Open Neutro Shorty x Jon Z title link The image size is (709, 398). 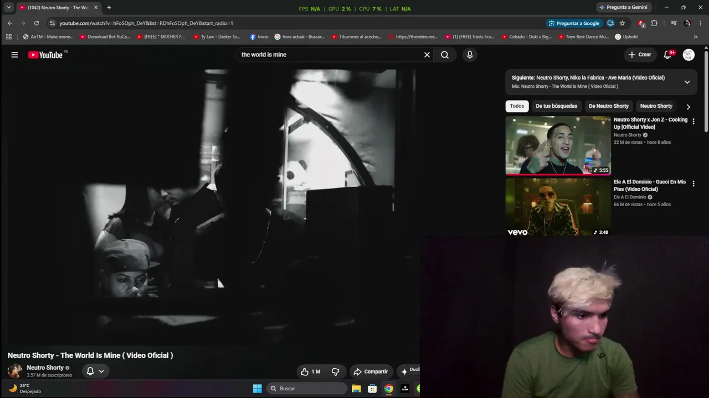(x=650, y=123)
